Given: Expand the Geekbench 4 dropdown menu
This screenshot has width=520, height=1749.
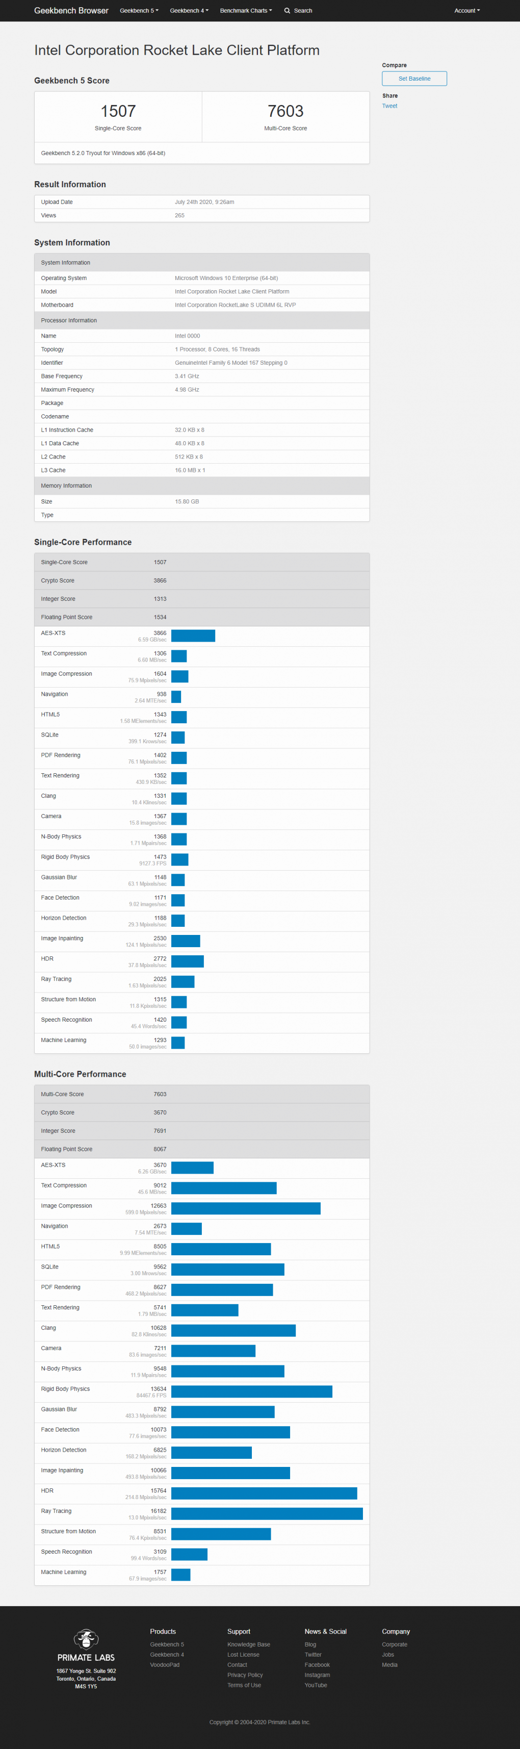Looking at the screenshot, I should pyautogui.click(x=189, y=11).
